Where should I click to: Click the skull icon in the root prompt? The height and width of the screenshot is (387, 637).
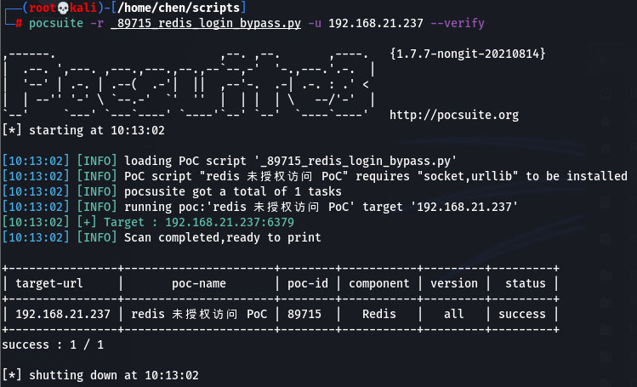tap(63, 8)
